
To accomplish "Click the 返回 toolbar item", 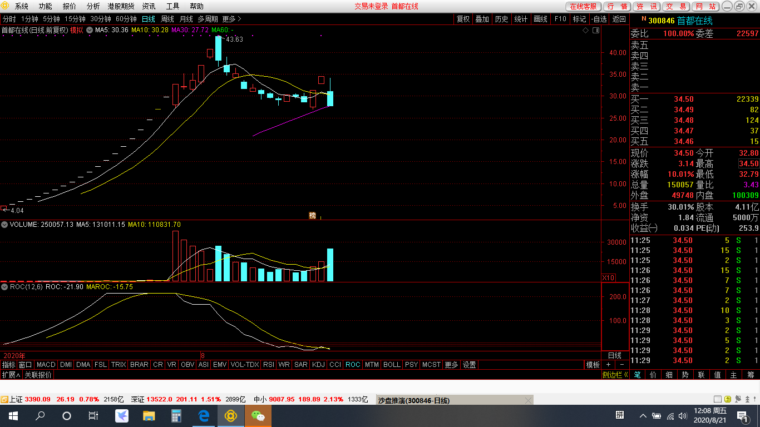I will 619,19.
